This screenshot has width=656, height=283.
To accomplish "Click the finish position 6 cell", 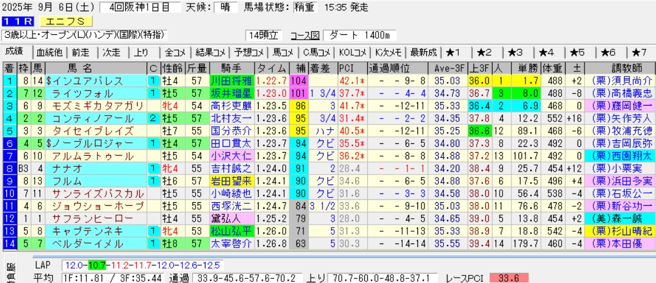I will (9, 143).
